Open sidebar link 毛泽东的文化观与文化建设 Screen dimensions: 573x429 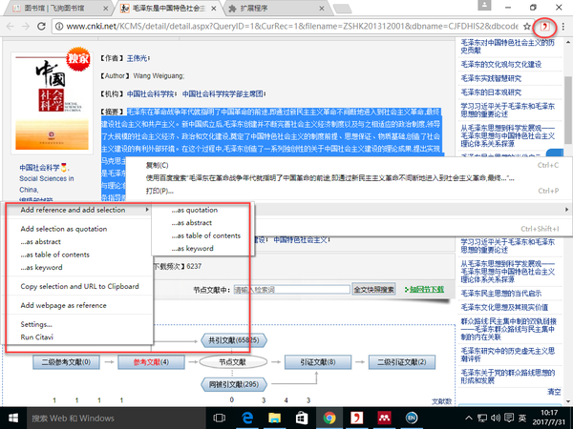click(501, 65)
